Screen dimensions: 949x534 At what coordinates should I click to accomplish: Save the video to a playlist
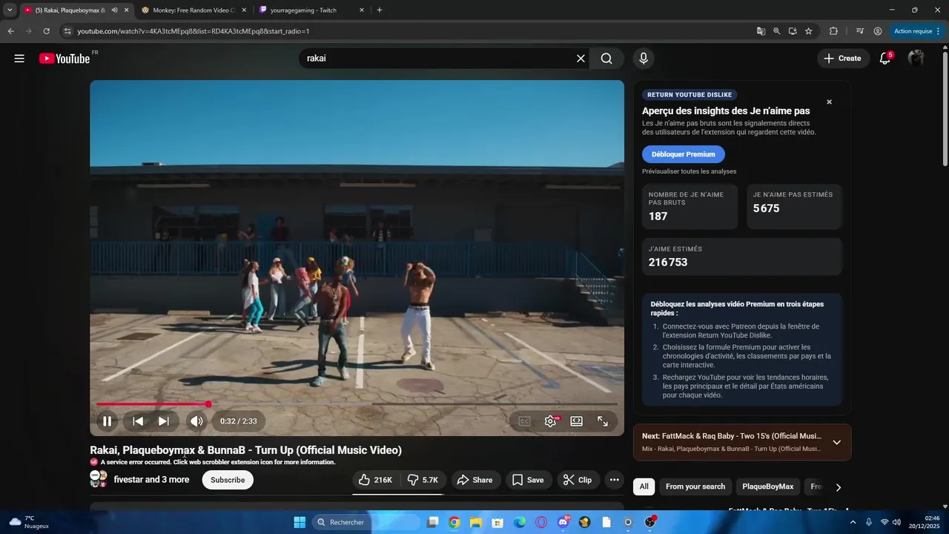pyautogui.click(x=529, y=480)
